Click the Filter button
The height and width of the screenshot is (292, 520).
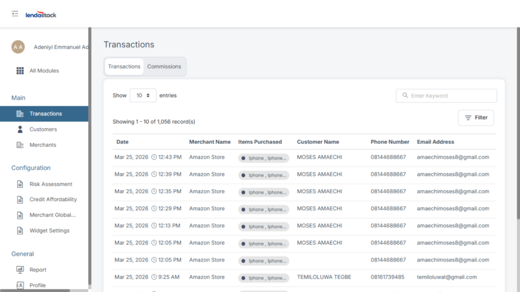476,118
